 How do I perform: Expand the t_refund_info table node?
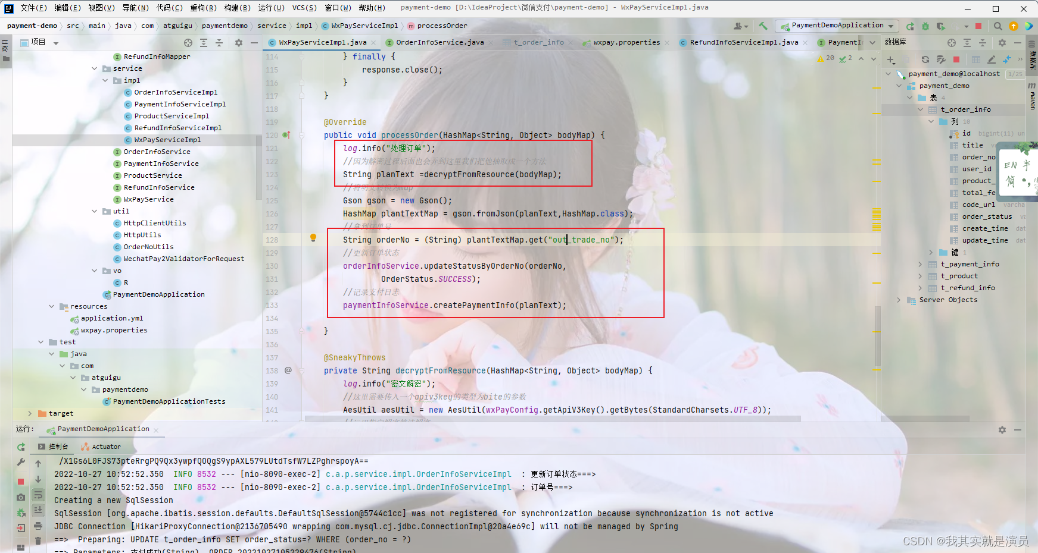pos(920,288)
